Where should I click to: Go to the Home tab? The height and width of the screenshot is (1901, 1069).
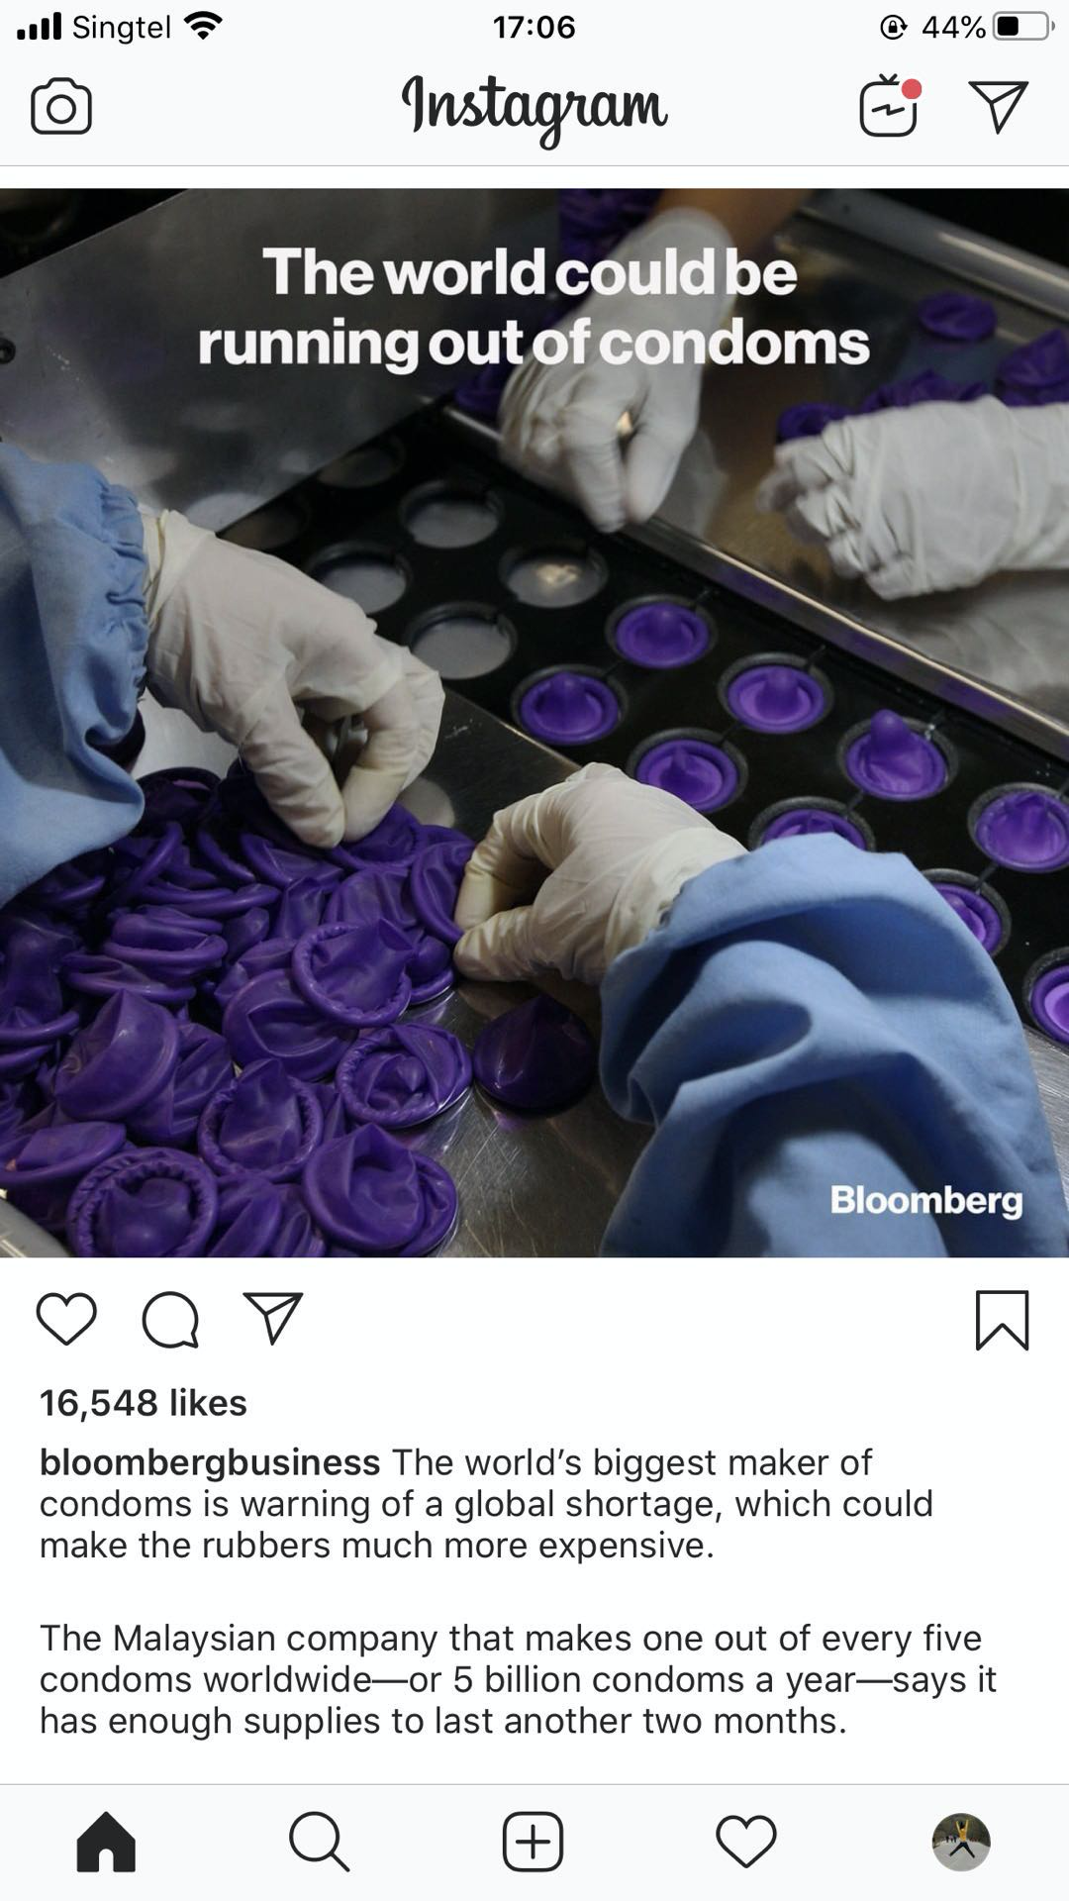[106, 1842]
